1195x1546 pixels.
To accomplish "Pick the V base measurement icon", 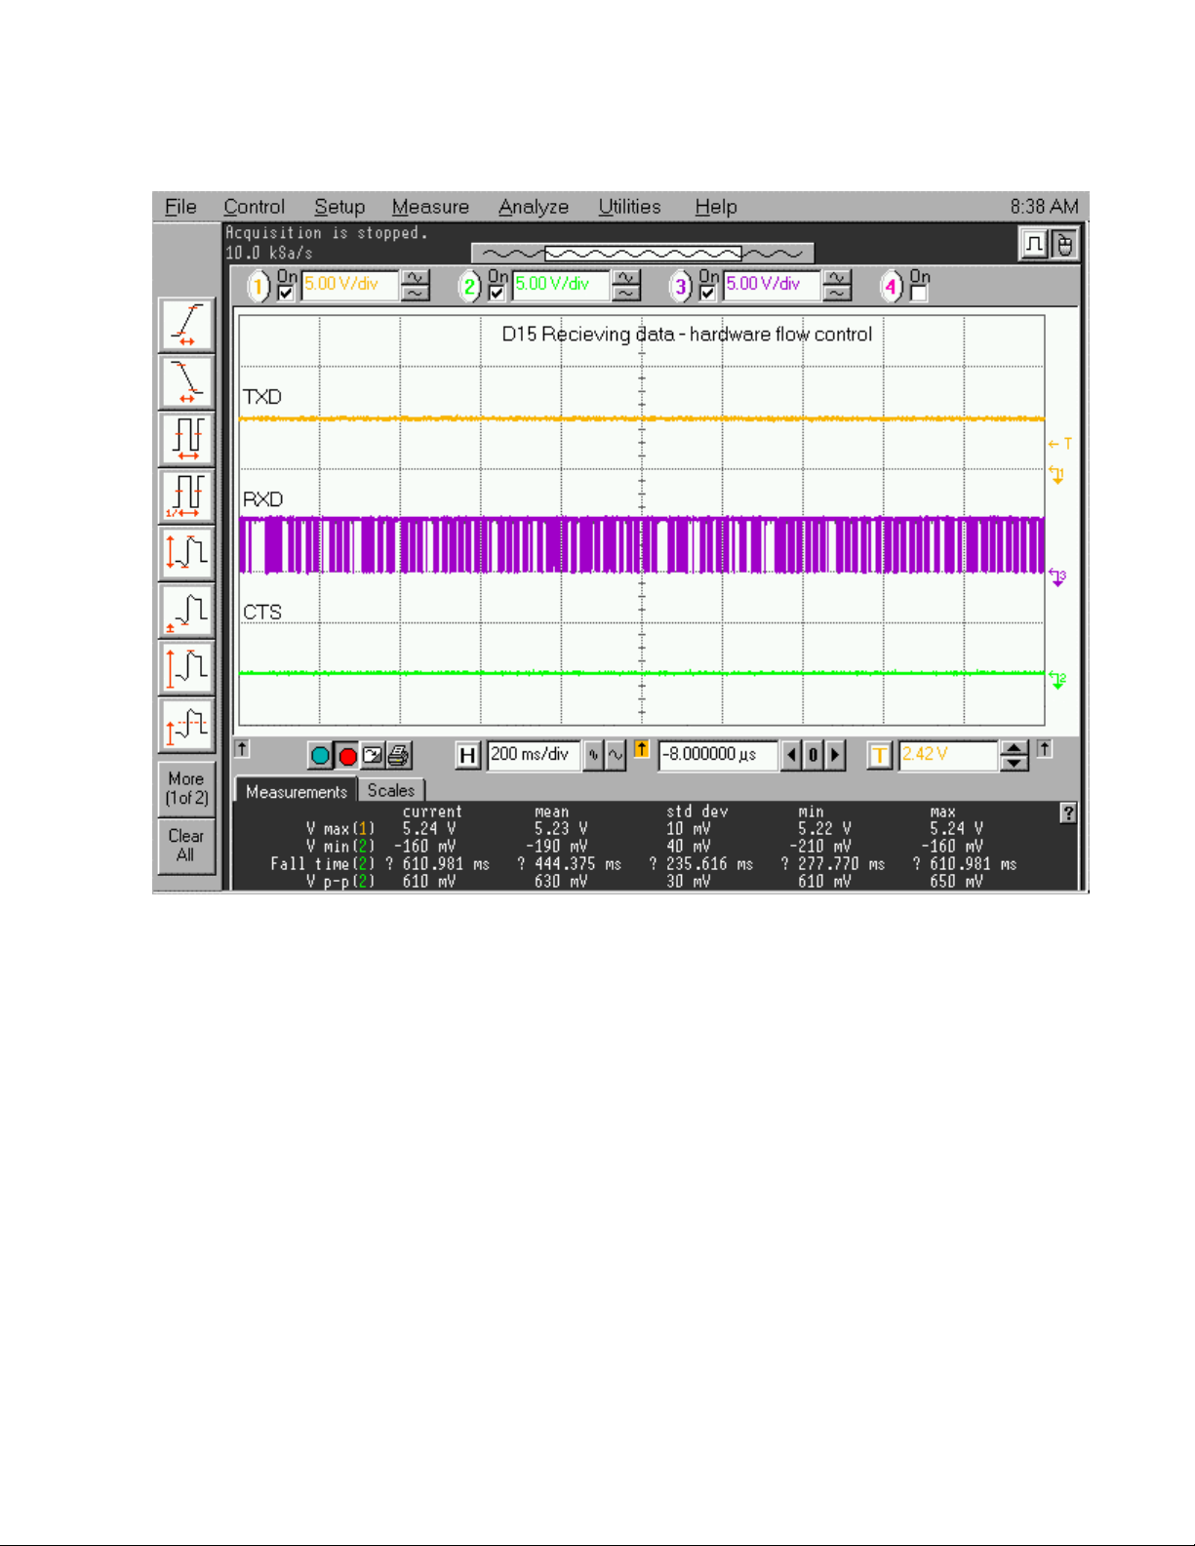I will 186,611.
